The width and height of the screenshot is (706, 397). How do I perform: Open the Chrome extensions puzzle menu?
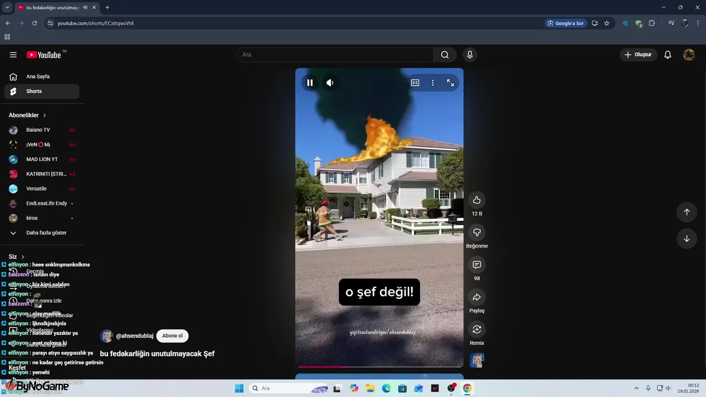652,23
